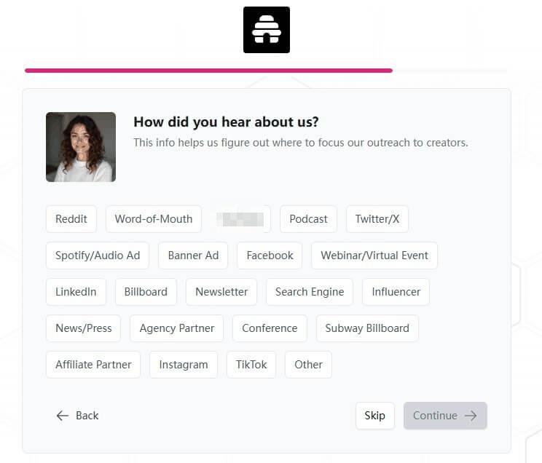Screen dimensions: 542x463
Task: Skip this question
Action: pyautogui.click(x=375, y=416)
